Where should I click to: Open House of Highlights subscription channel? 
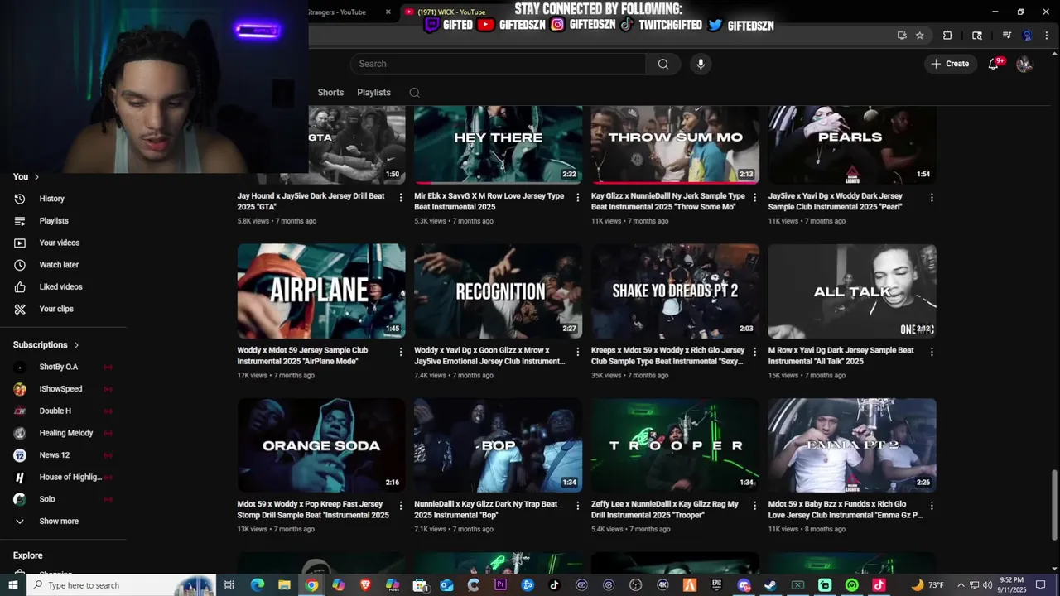pyautogui.click(x=70, y=478)
